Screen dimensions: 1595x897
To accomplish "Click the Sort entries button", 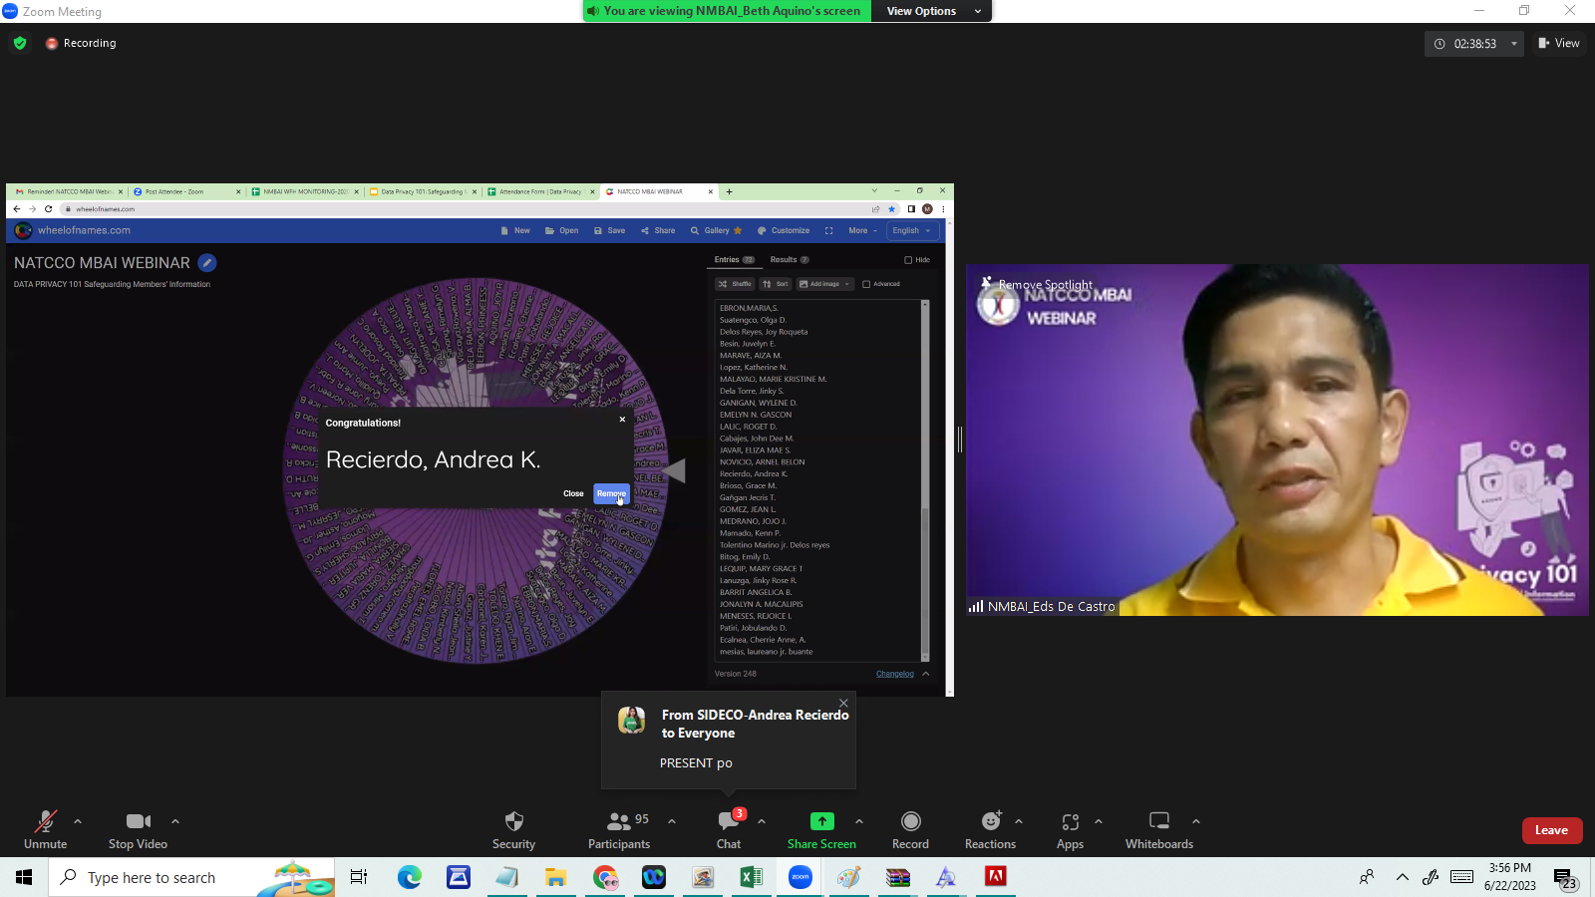I will coord(776,284).
